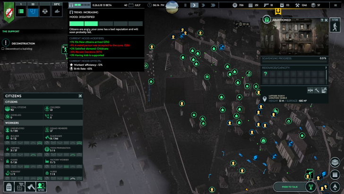Click the mood headset indicator icon

pos(71,5)
